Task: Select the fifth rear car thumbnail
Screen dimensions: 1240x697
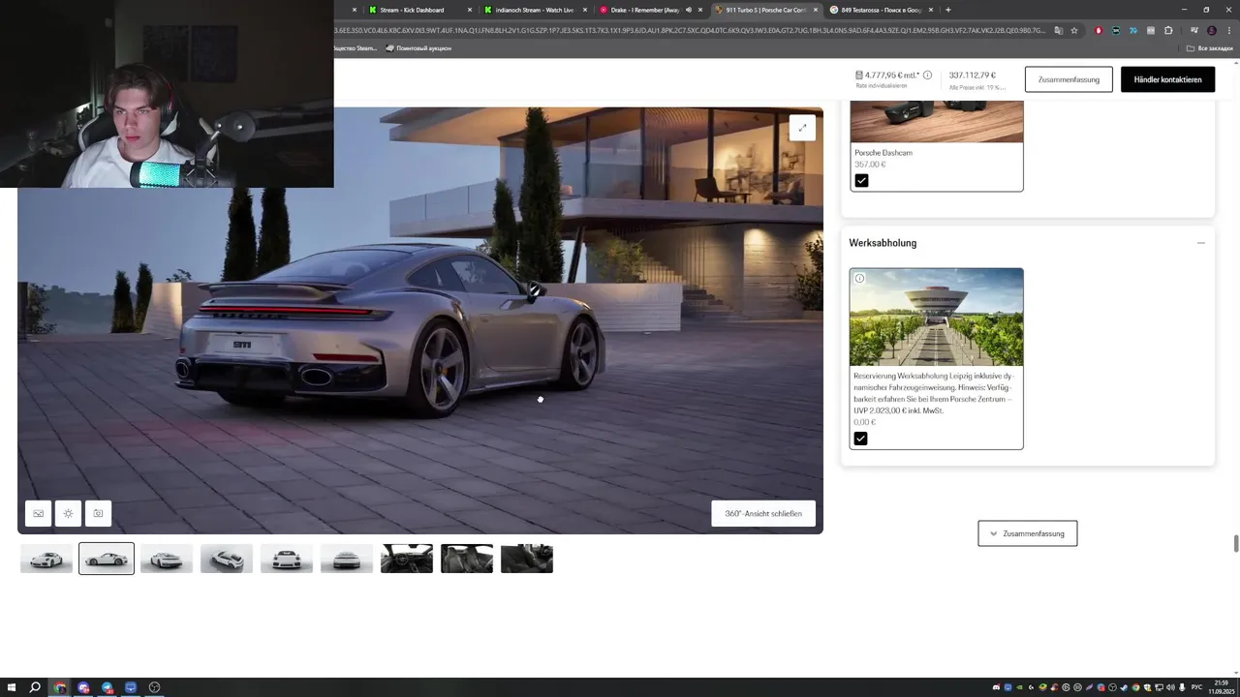Action: coord(287,559)
